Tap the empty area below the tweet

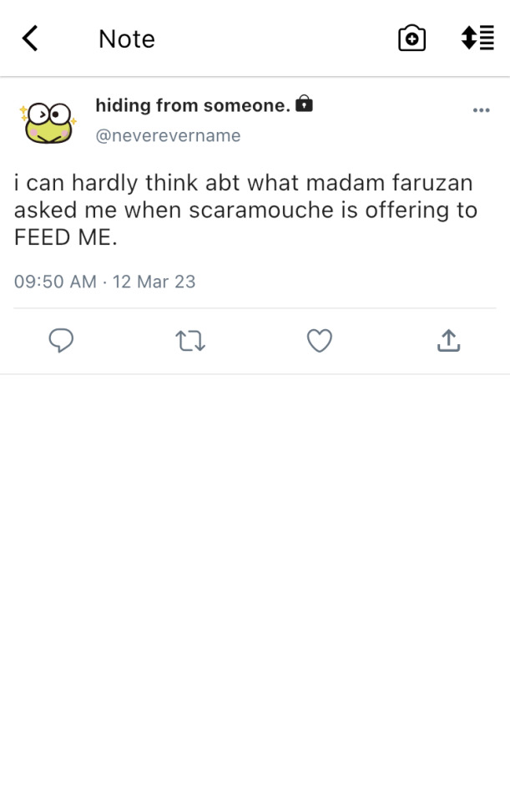(x=255, y=585)
